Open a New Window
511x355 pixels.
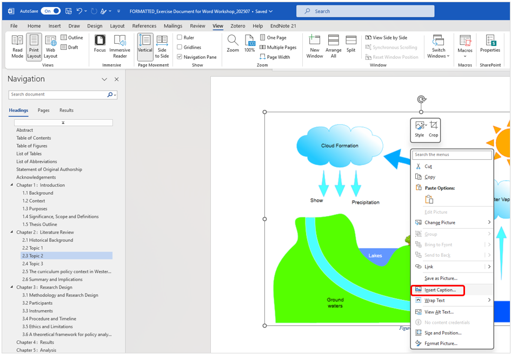(x=315, y=46)
